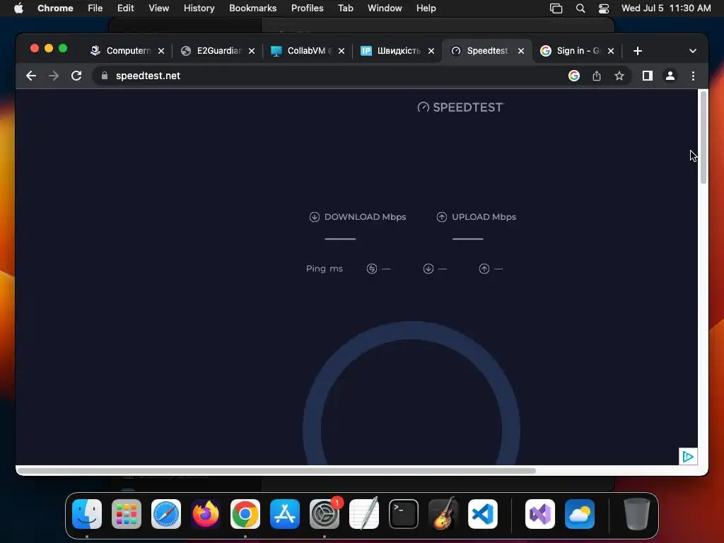724x543 pixels.
Task: Close the Speedtest tab
Action: pyautogui.click(x=521, y=51)
